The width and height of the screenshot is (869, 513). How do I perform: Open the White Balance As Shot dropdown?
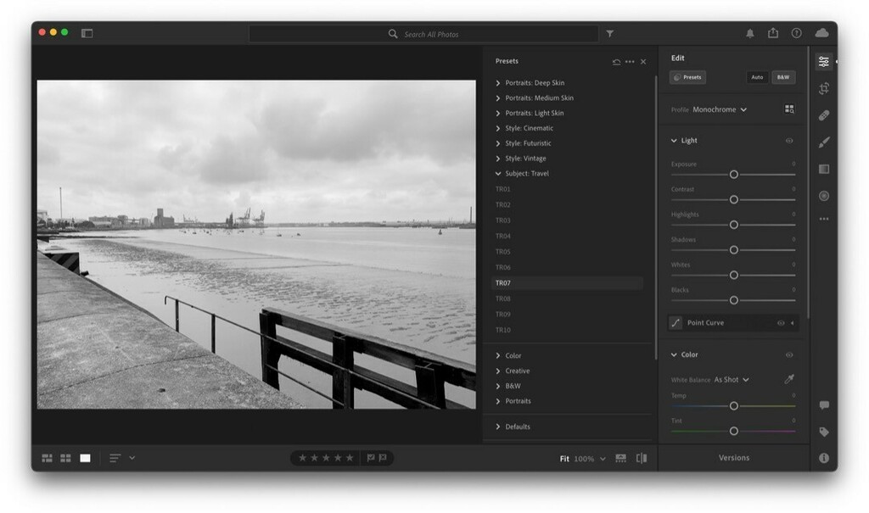point(732,380)
